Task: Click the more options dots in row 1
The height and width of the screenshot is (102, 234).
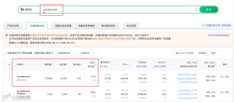Action: coord(225,81)
